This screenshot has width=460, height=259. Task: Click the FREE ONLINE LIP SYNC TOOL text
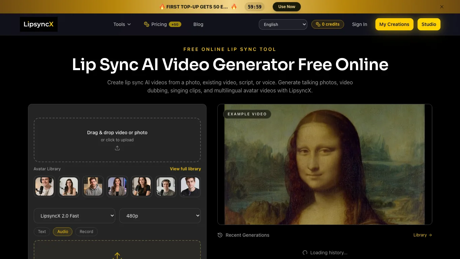pos(230,49)
